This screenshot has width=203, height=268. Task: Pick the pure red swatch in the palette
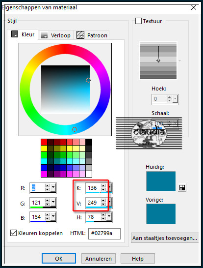(44, 142)
